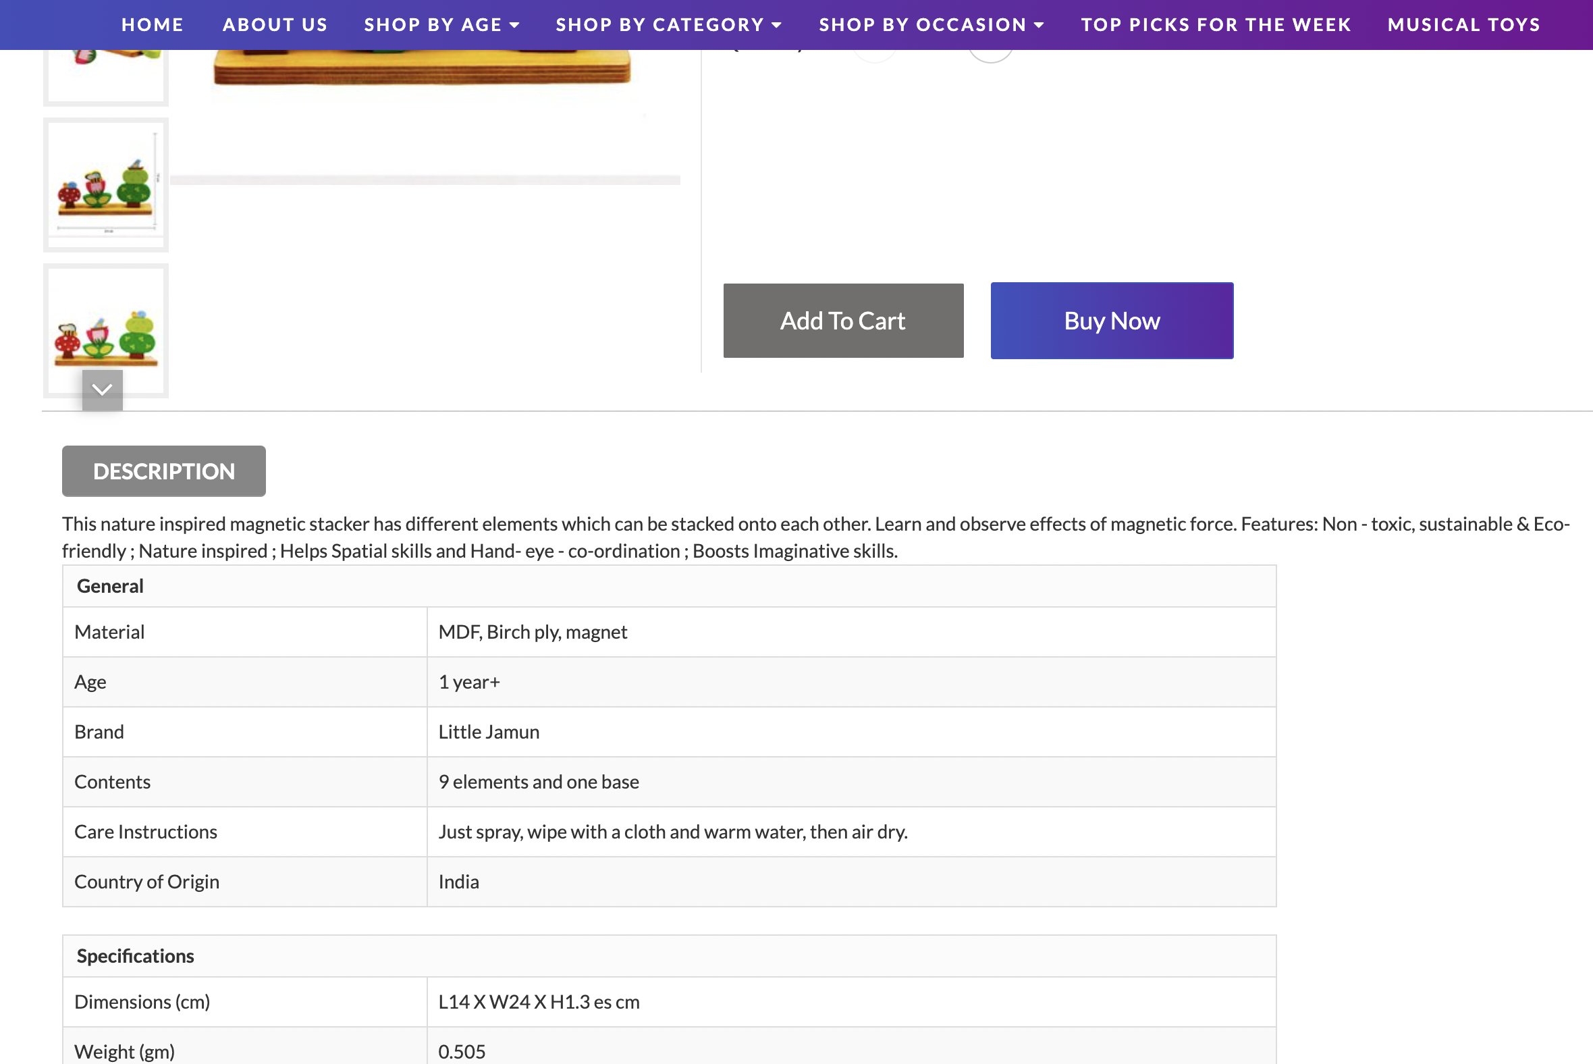1593x1064 pixels.
Task: Click the Shop By Category caret arrow
Action: pos(777,26)
